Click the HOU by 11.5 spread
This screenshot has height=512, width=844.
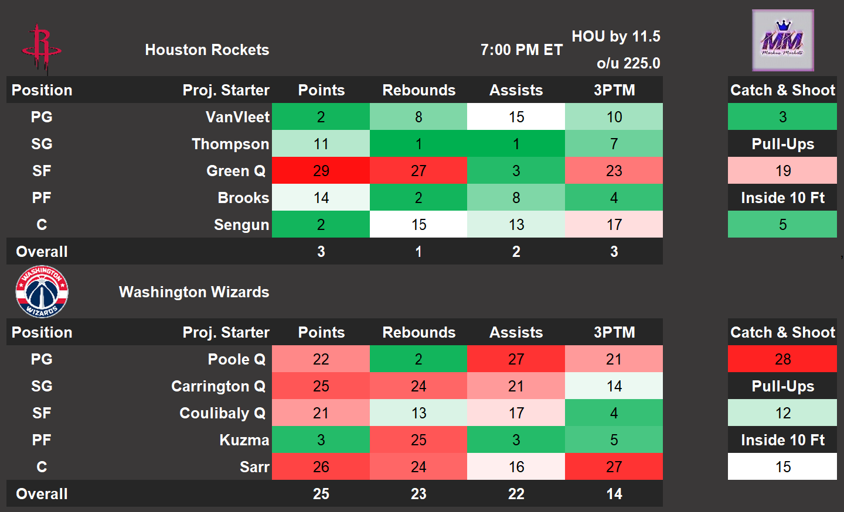click(616, 36)
